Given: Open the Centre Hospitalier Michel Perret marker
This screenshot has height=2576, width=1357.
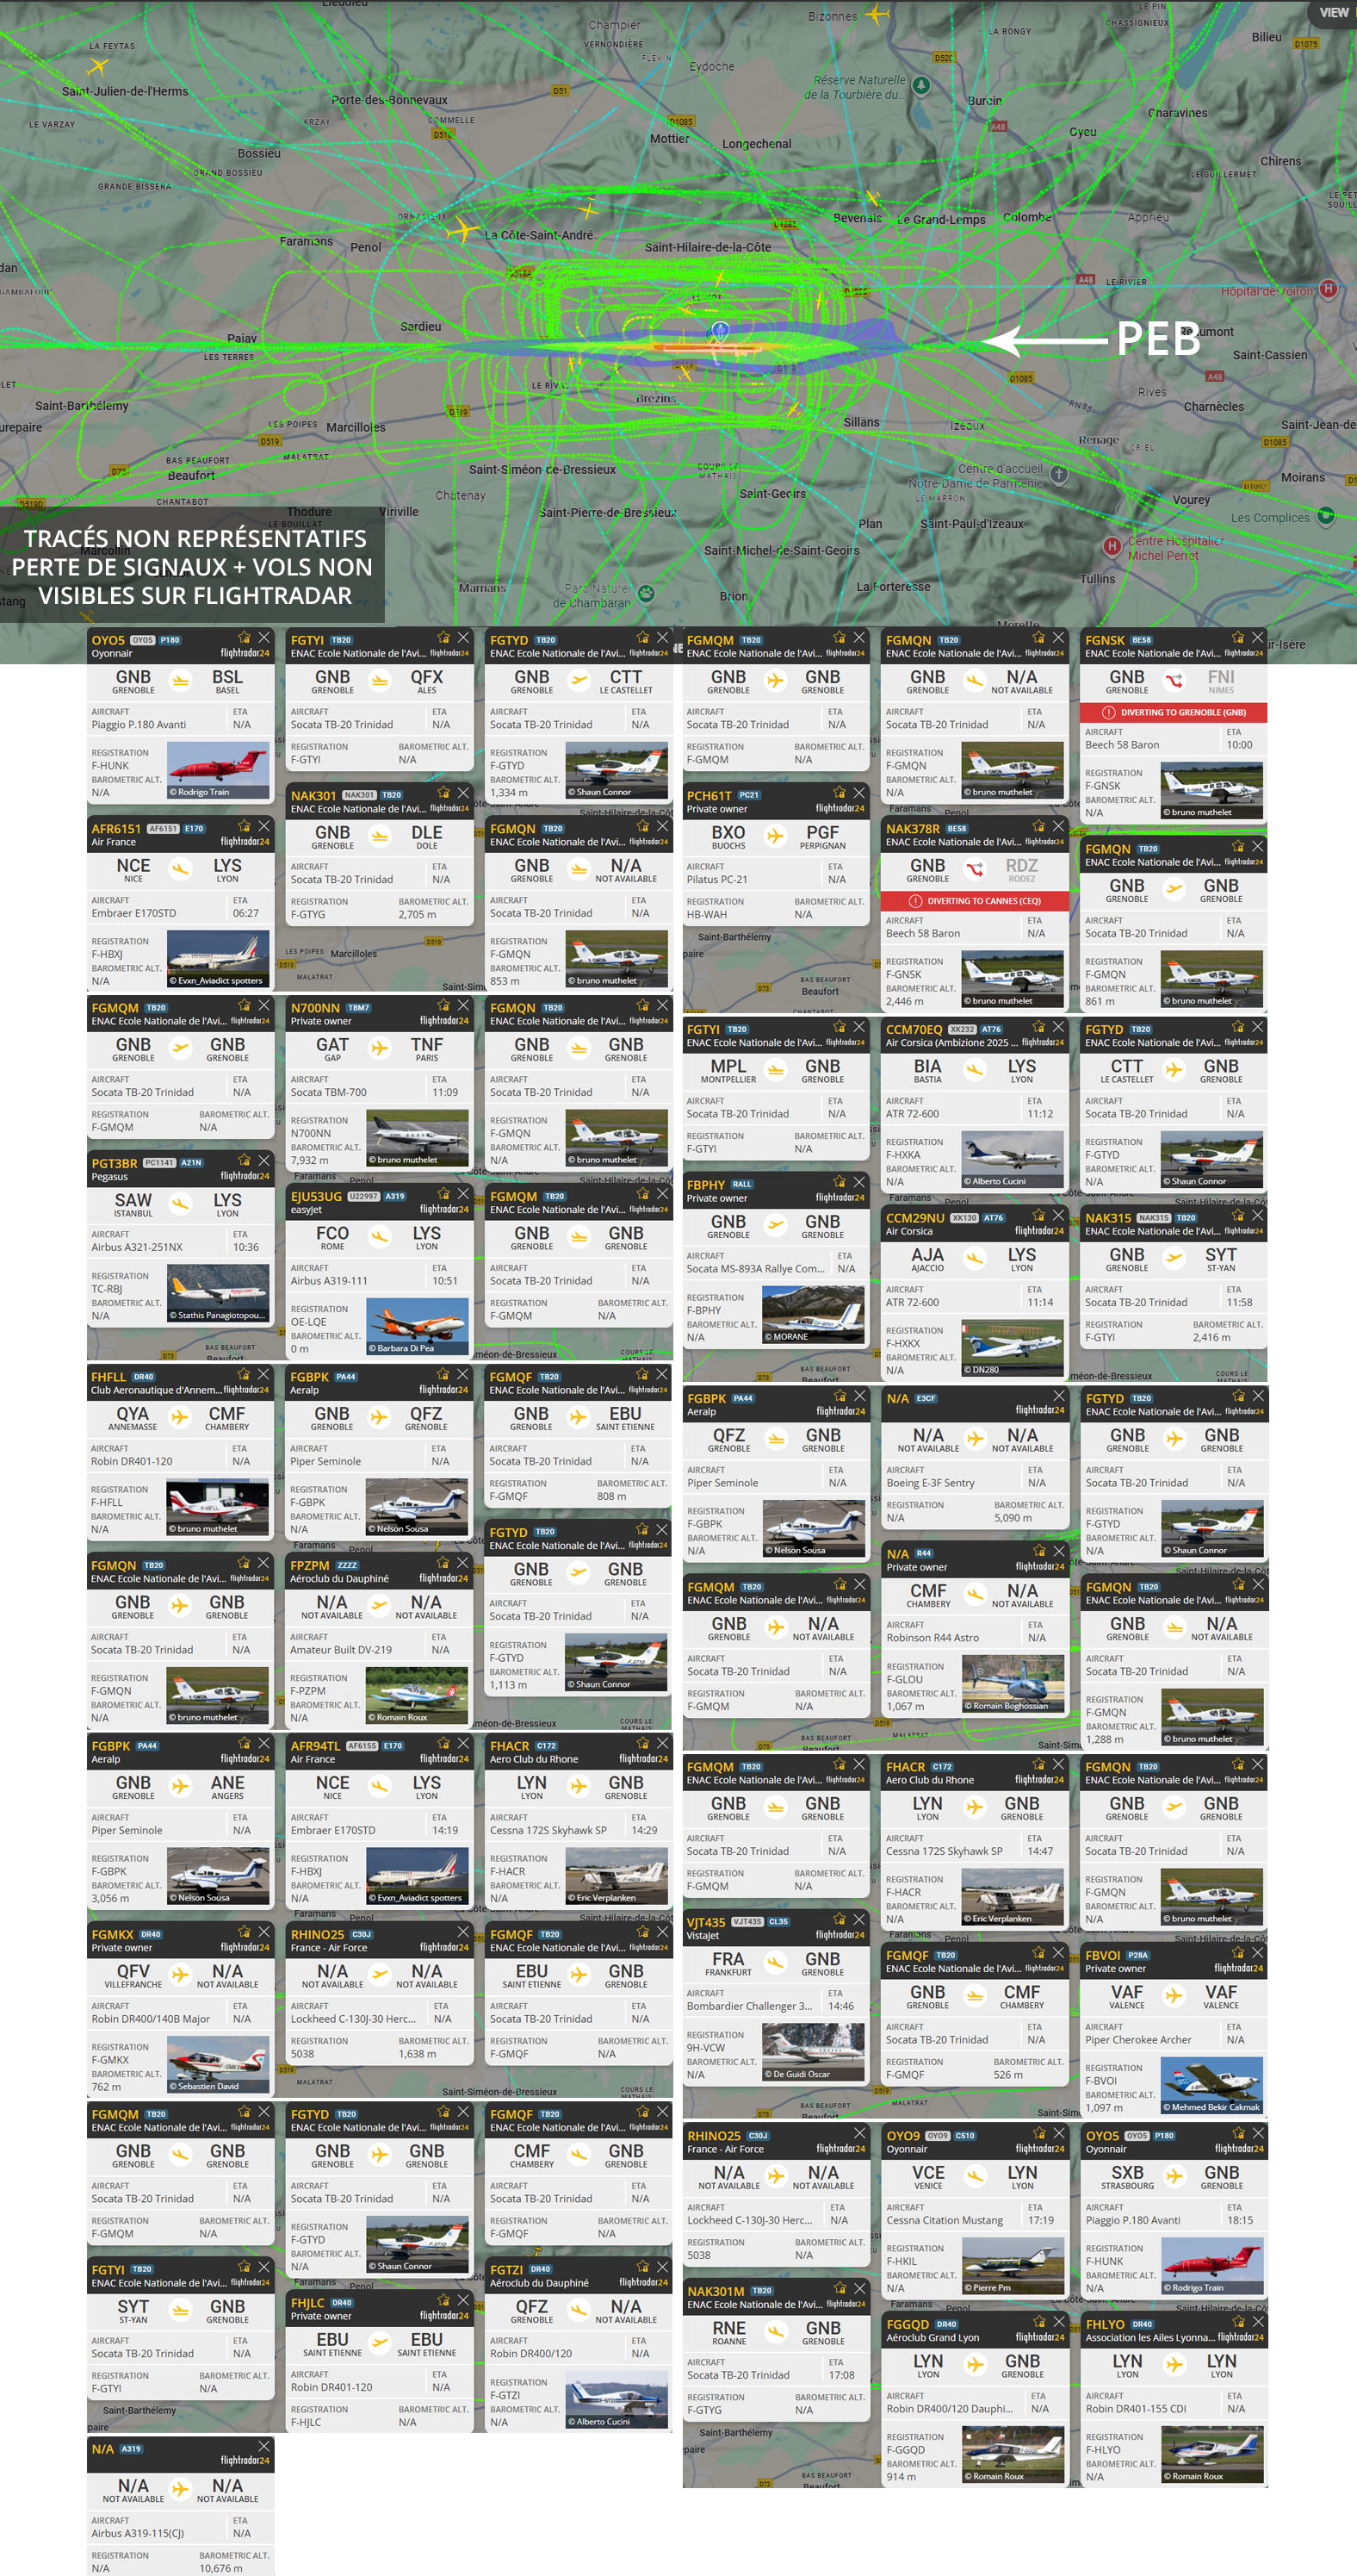Looking at the screenshot, I should coord(1110,546).
